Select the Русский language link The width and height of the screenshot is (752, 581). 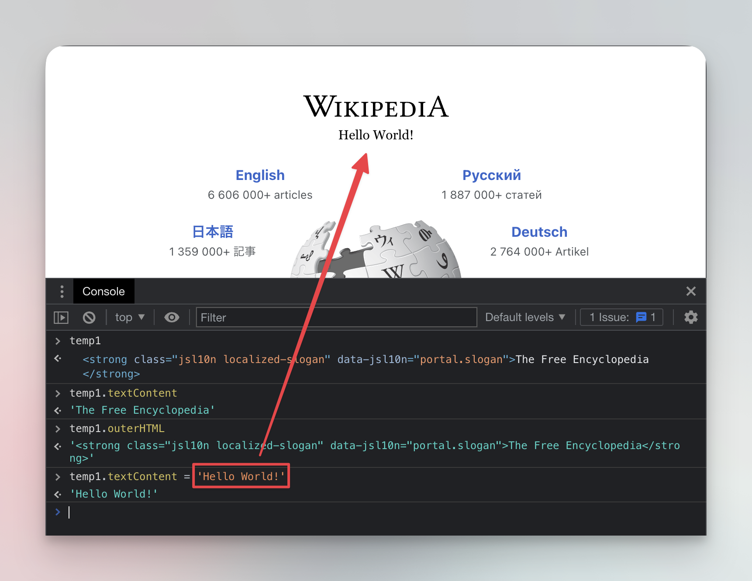[491, 175]
